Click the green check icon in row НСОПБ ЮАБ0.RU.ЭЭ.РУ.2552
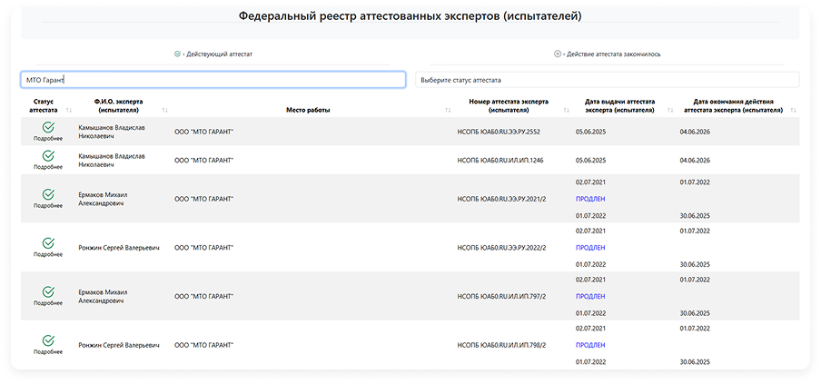This screenshot has width=821, height=384. tap(48, 127)
